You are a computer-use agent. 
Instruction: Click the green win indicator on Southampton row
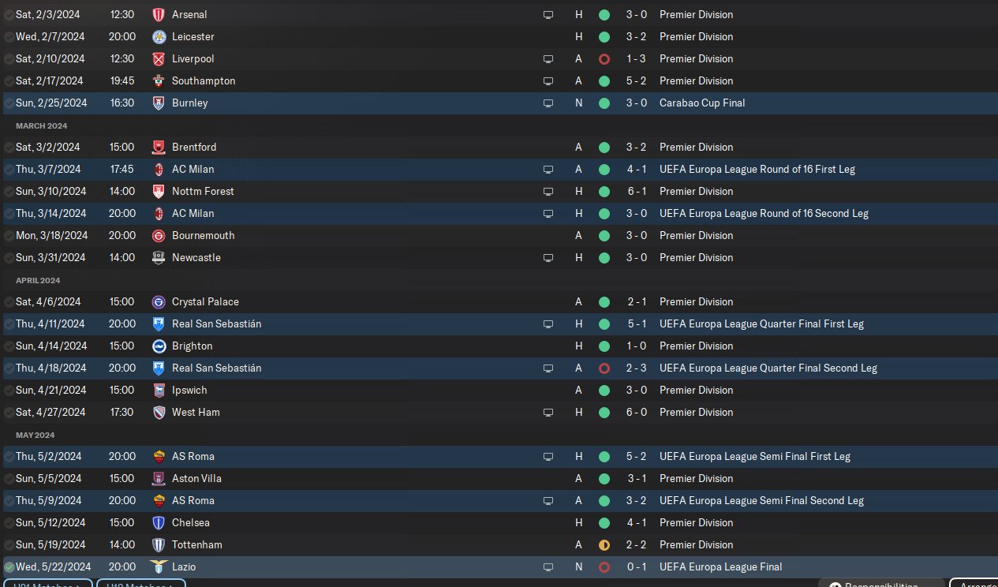[604, 80]
